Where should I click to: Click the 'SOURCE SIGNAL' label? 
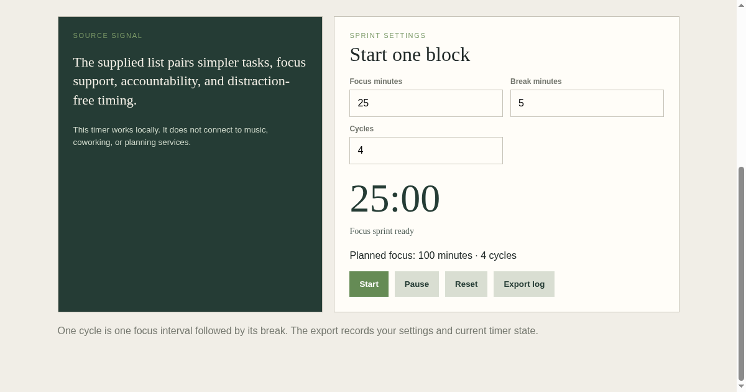click(x=108, y=35)
